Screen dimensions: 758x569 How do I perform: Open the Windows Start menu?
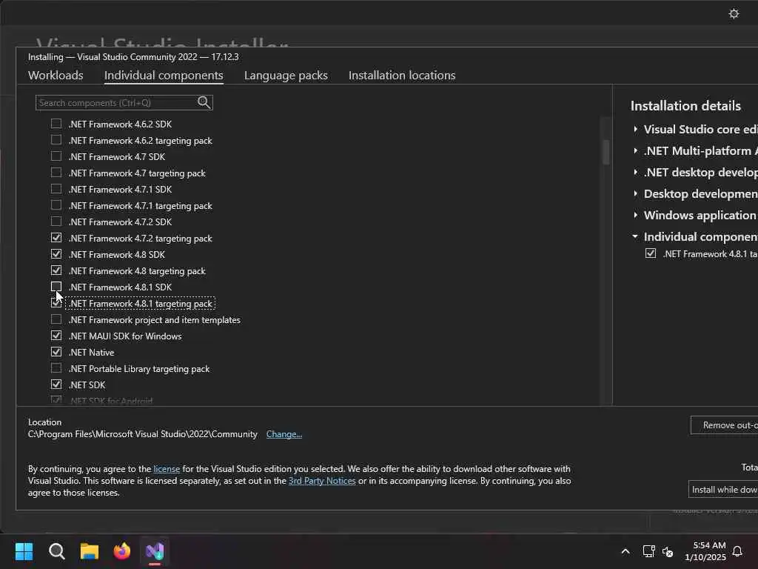24,551
